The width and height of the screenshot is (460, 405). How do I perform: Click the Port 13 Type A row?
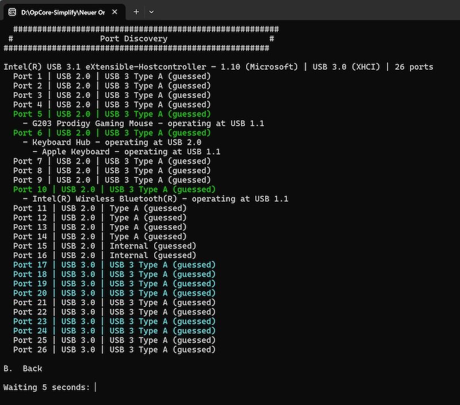point(99,227)
